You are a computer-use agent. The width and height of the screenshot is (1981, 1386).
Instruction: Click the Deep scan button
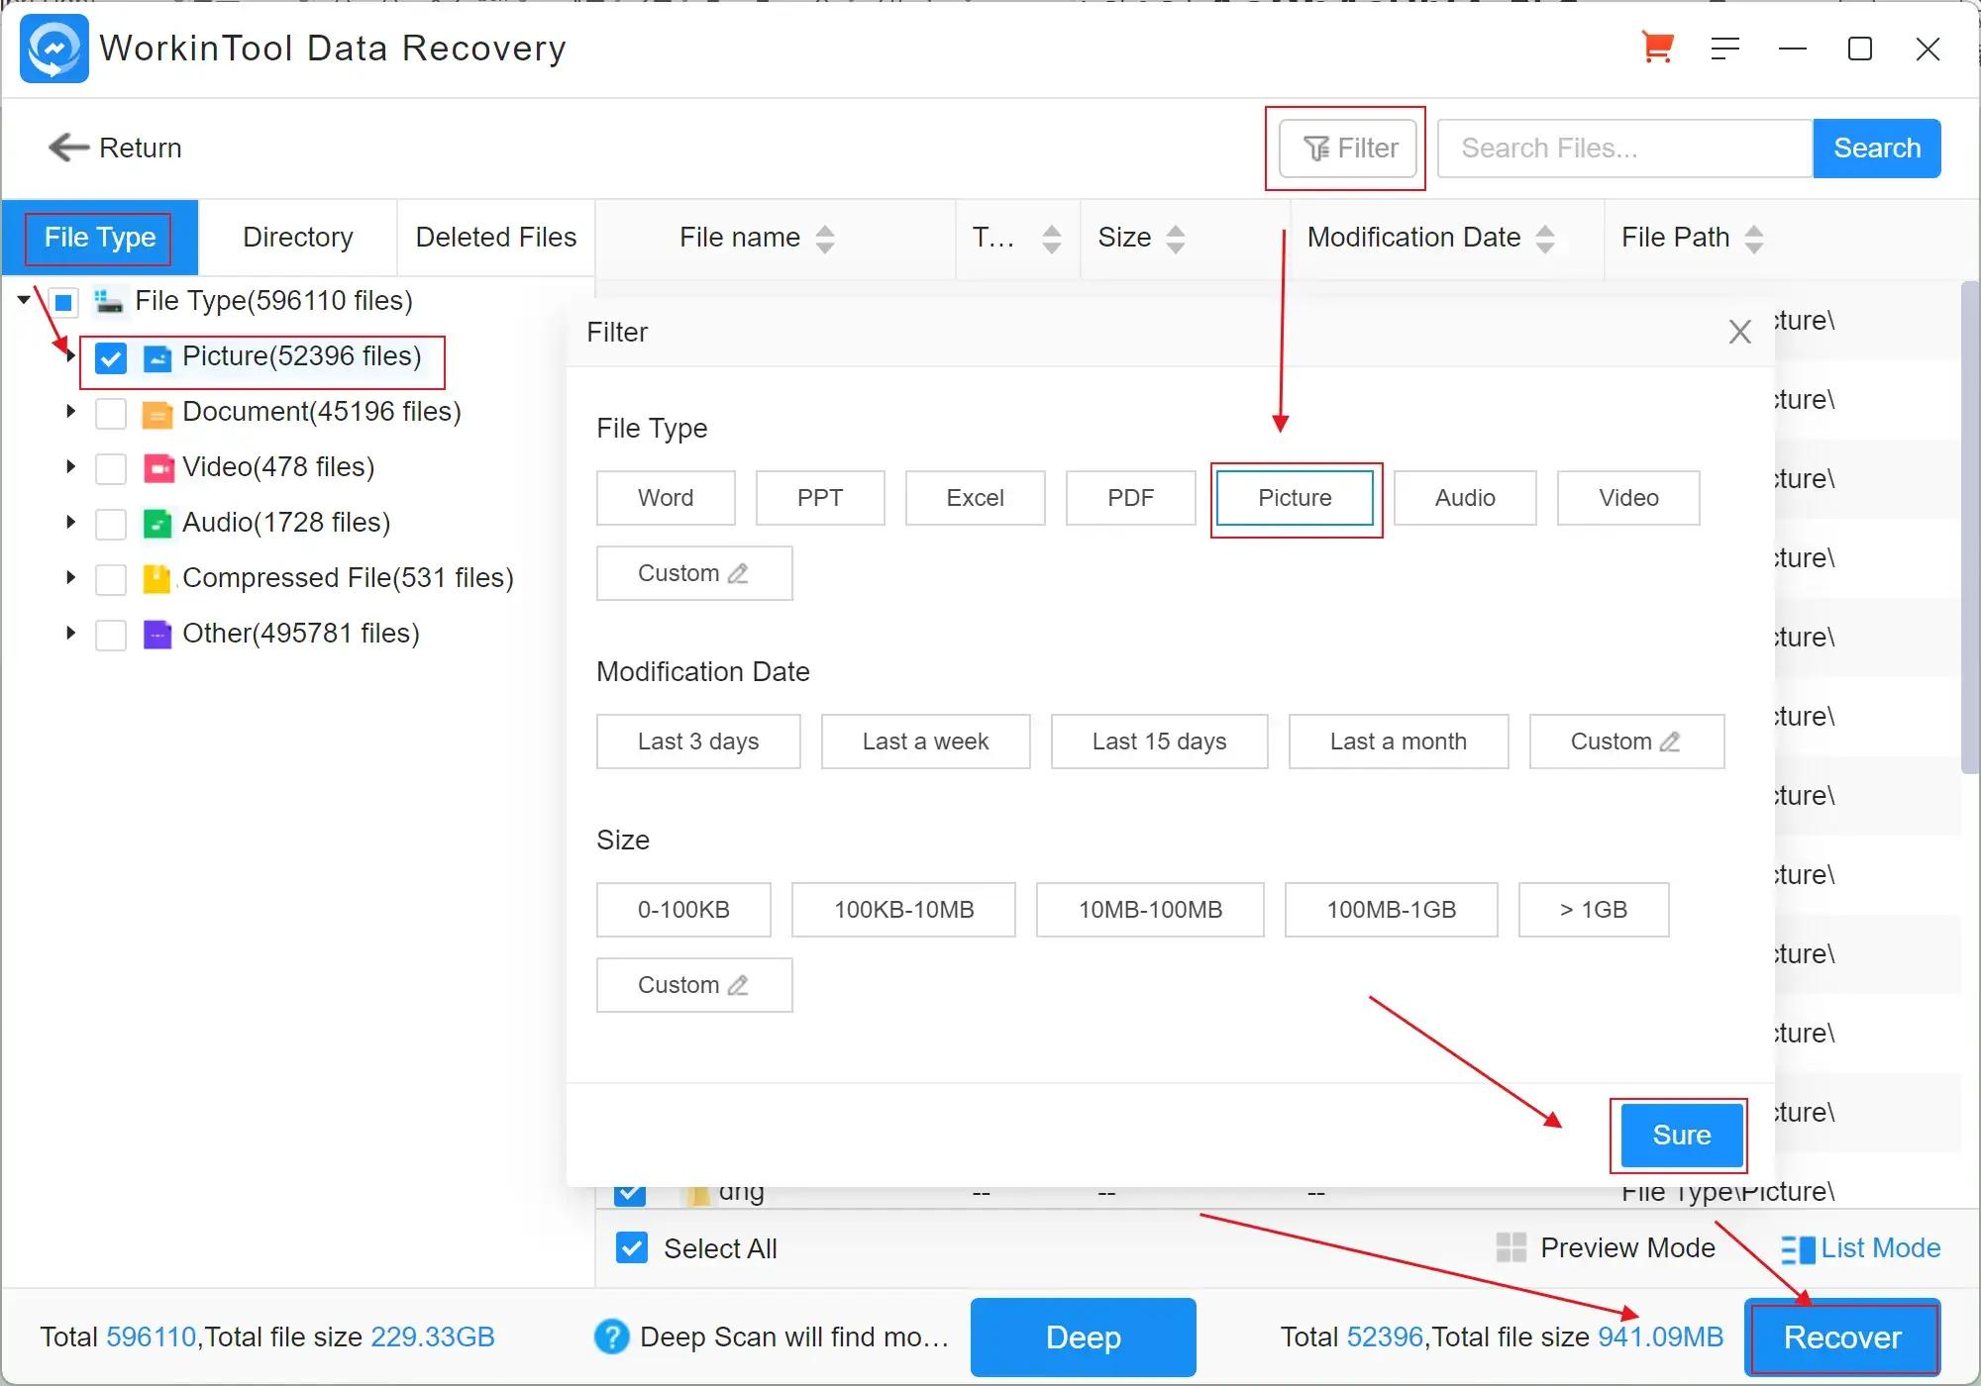tap(1084, 1337)
